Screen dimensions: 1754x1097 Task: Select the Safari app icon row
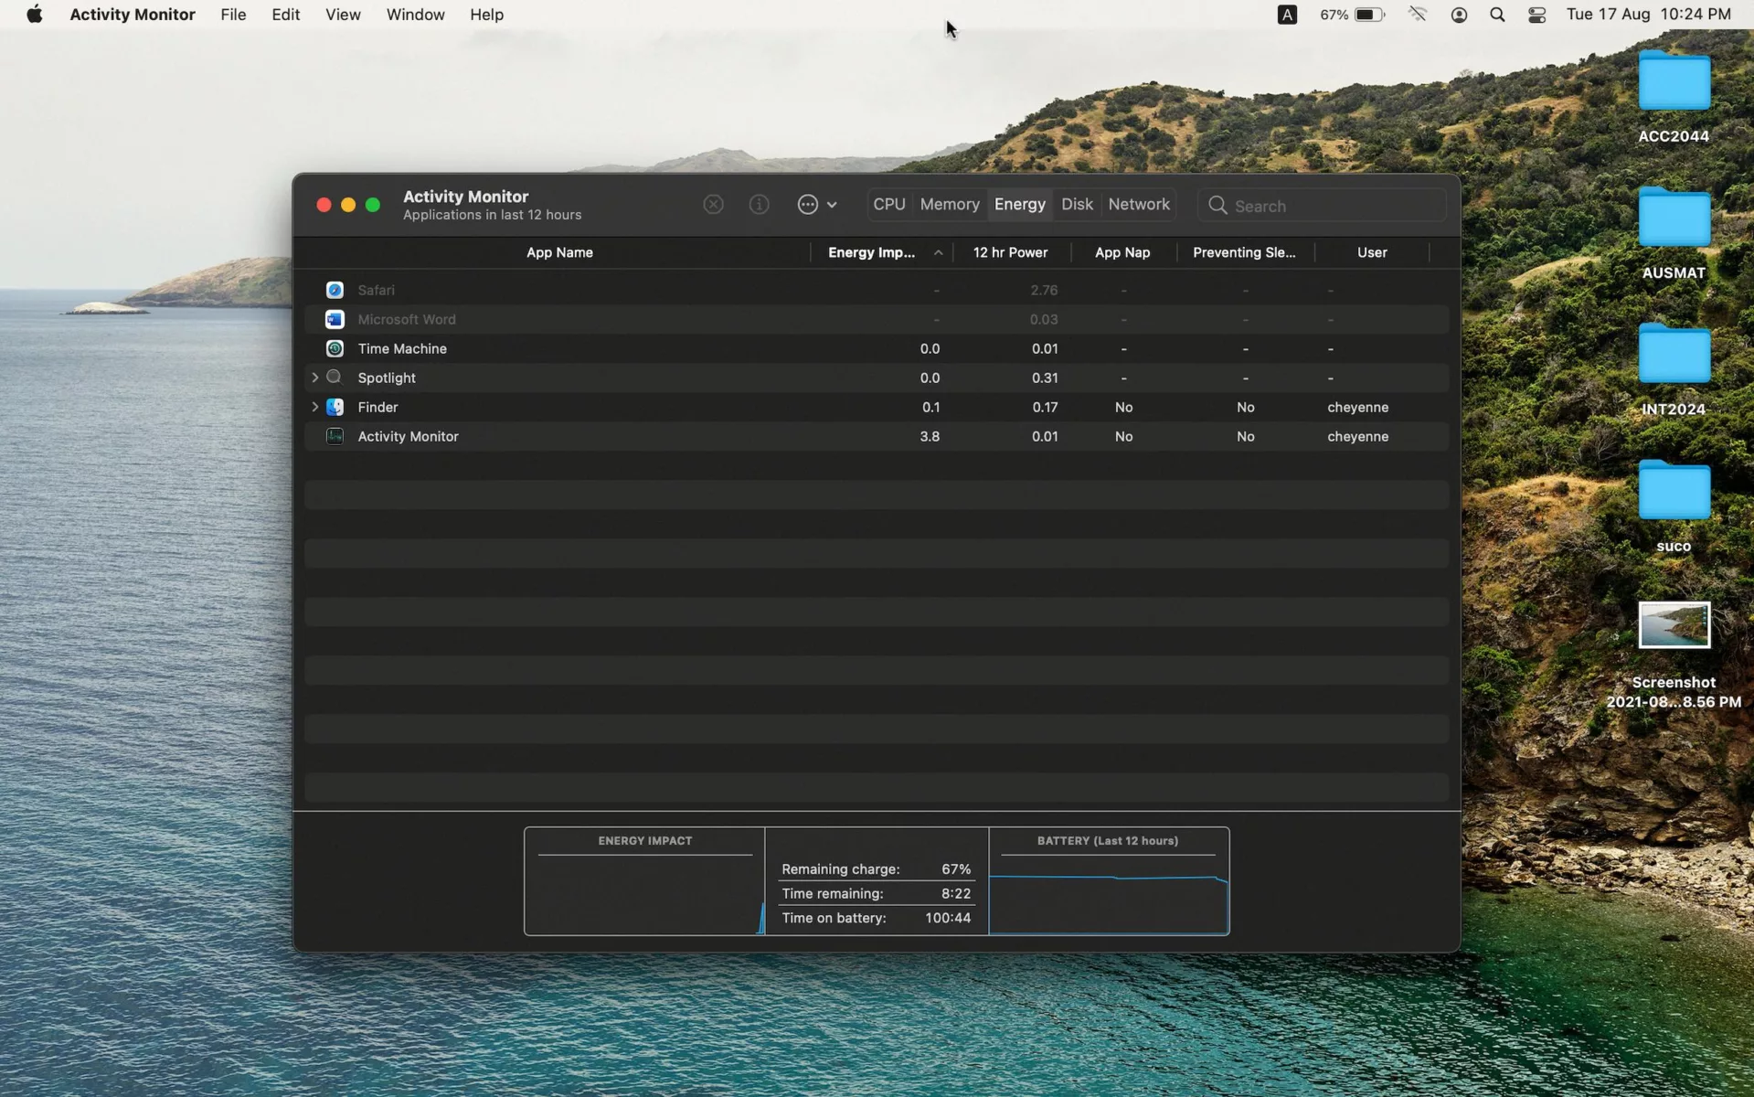(335, 290)
